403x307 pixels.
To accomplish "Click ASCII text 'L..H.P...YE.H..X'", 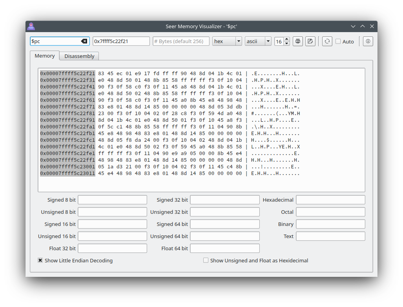I will point(275,147).
